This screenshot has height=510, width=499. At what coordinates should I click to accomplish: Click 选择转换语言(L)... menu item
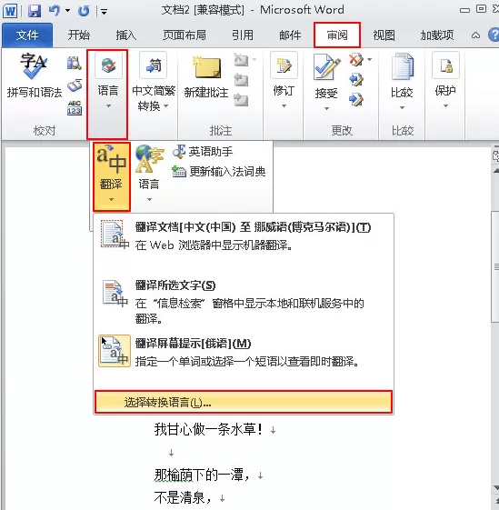[244, 403]
